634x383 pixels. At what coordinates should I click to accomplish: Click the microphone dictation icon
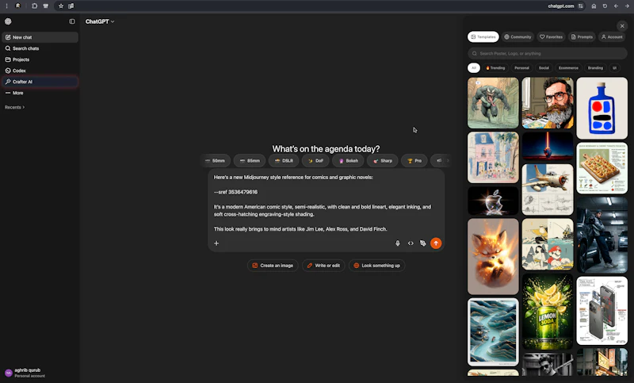click(398, 243)
